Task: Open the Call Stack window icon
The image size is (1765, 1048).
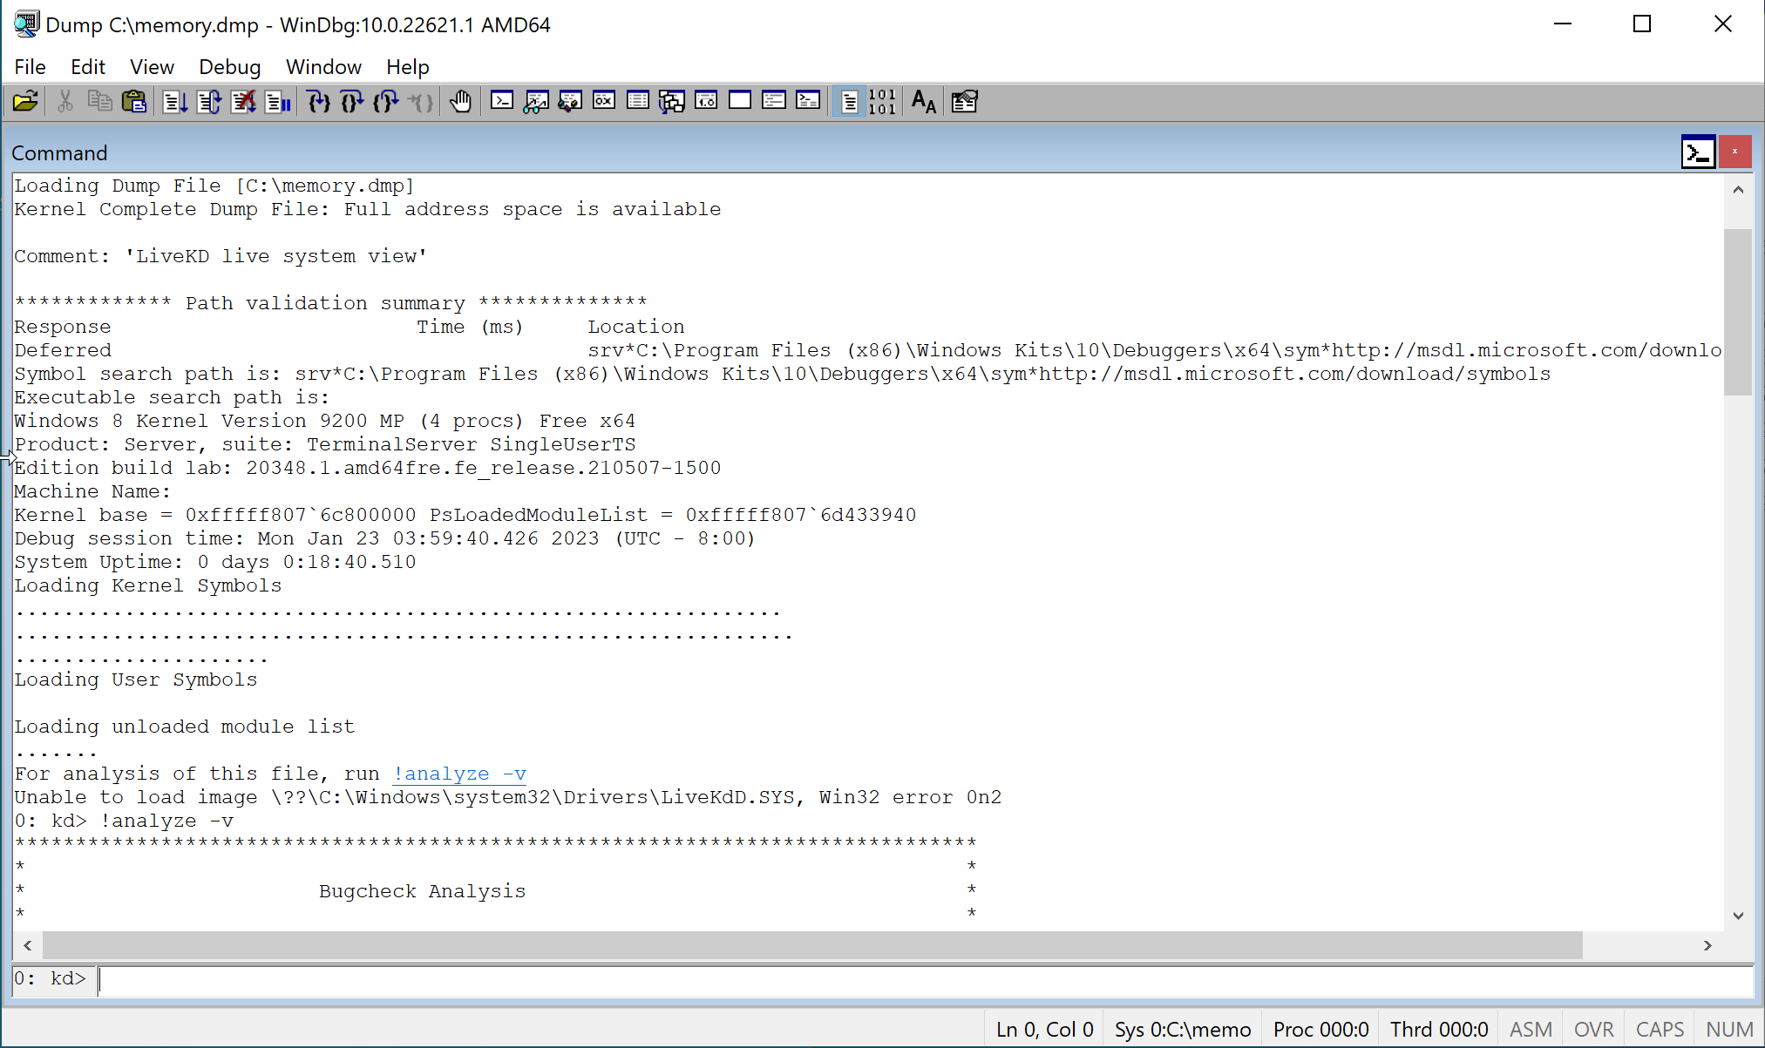Action: coord(672,102)
